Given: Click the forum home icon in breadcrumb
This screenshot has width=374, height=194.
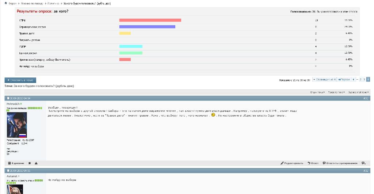Looking at the screenshot, I should [5, 3].
